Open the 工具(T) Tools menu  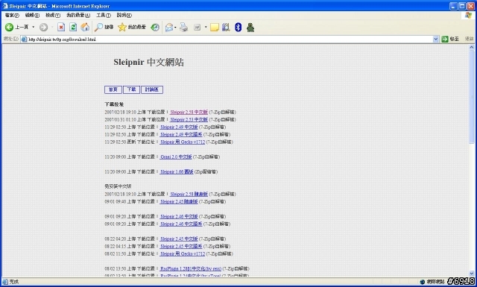click(104, 15)
